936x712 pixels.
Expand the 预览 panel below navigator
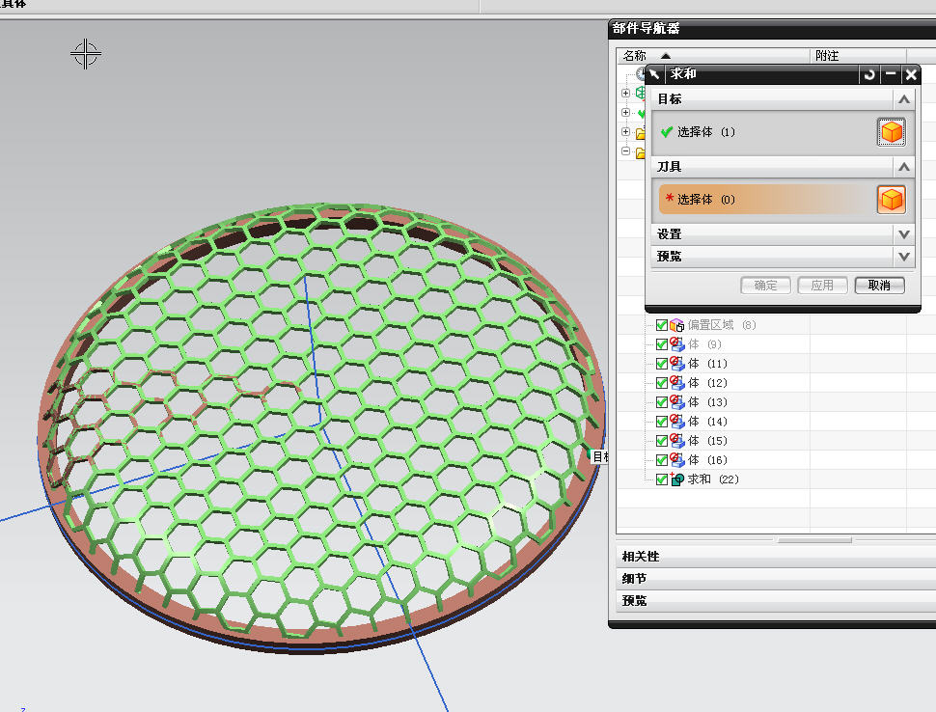pos(776,600)
